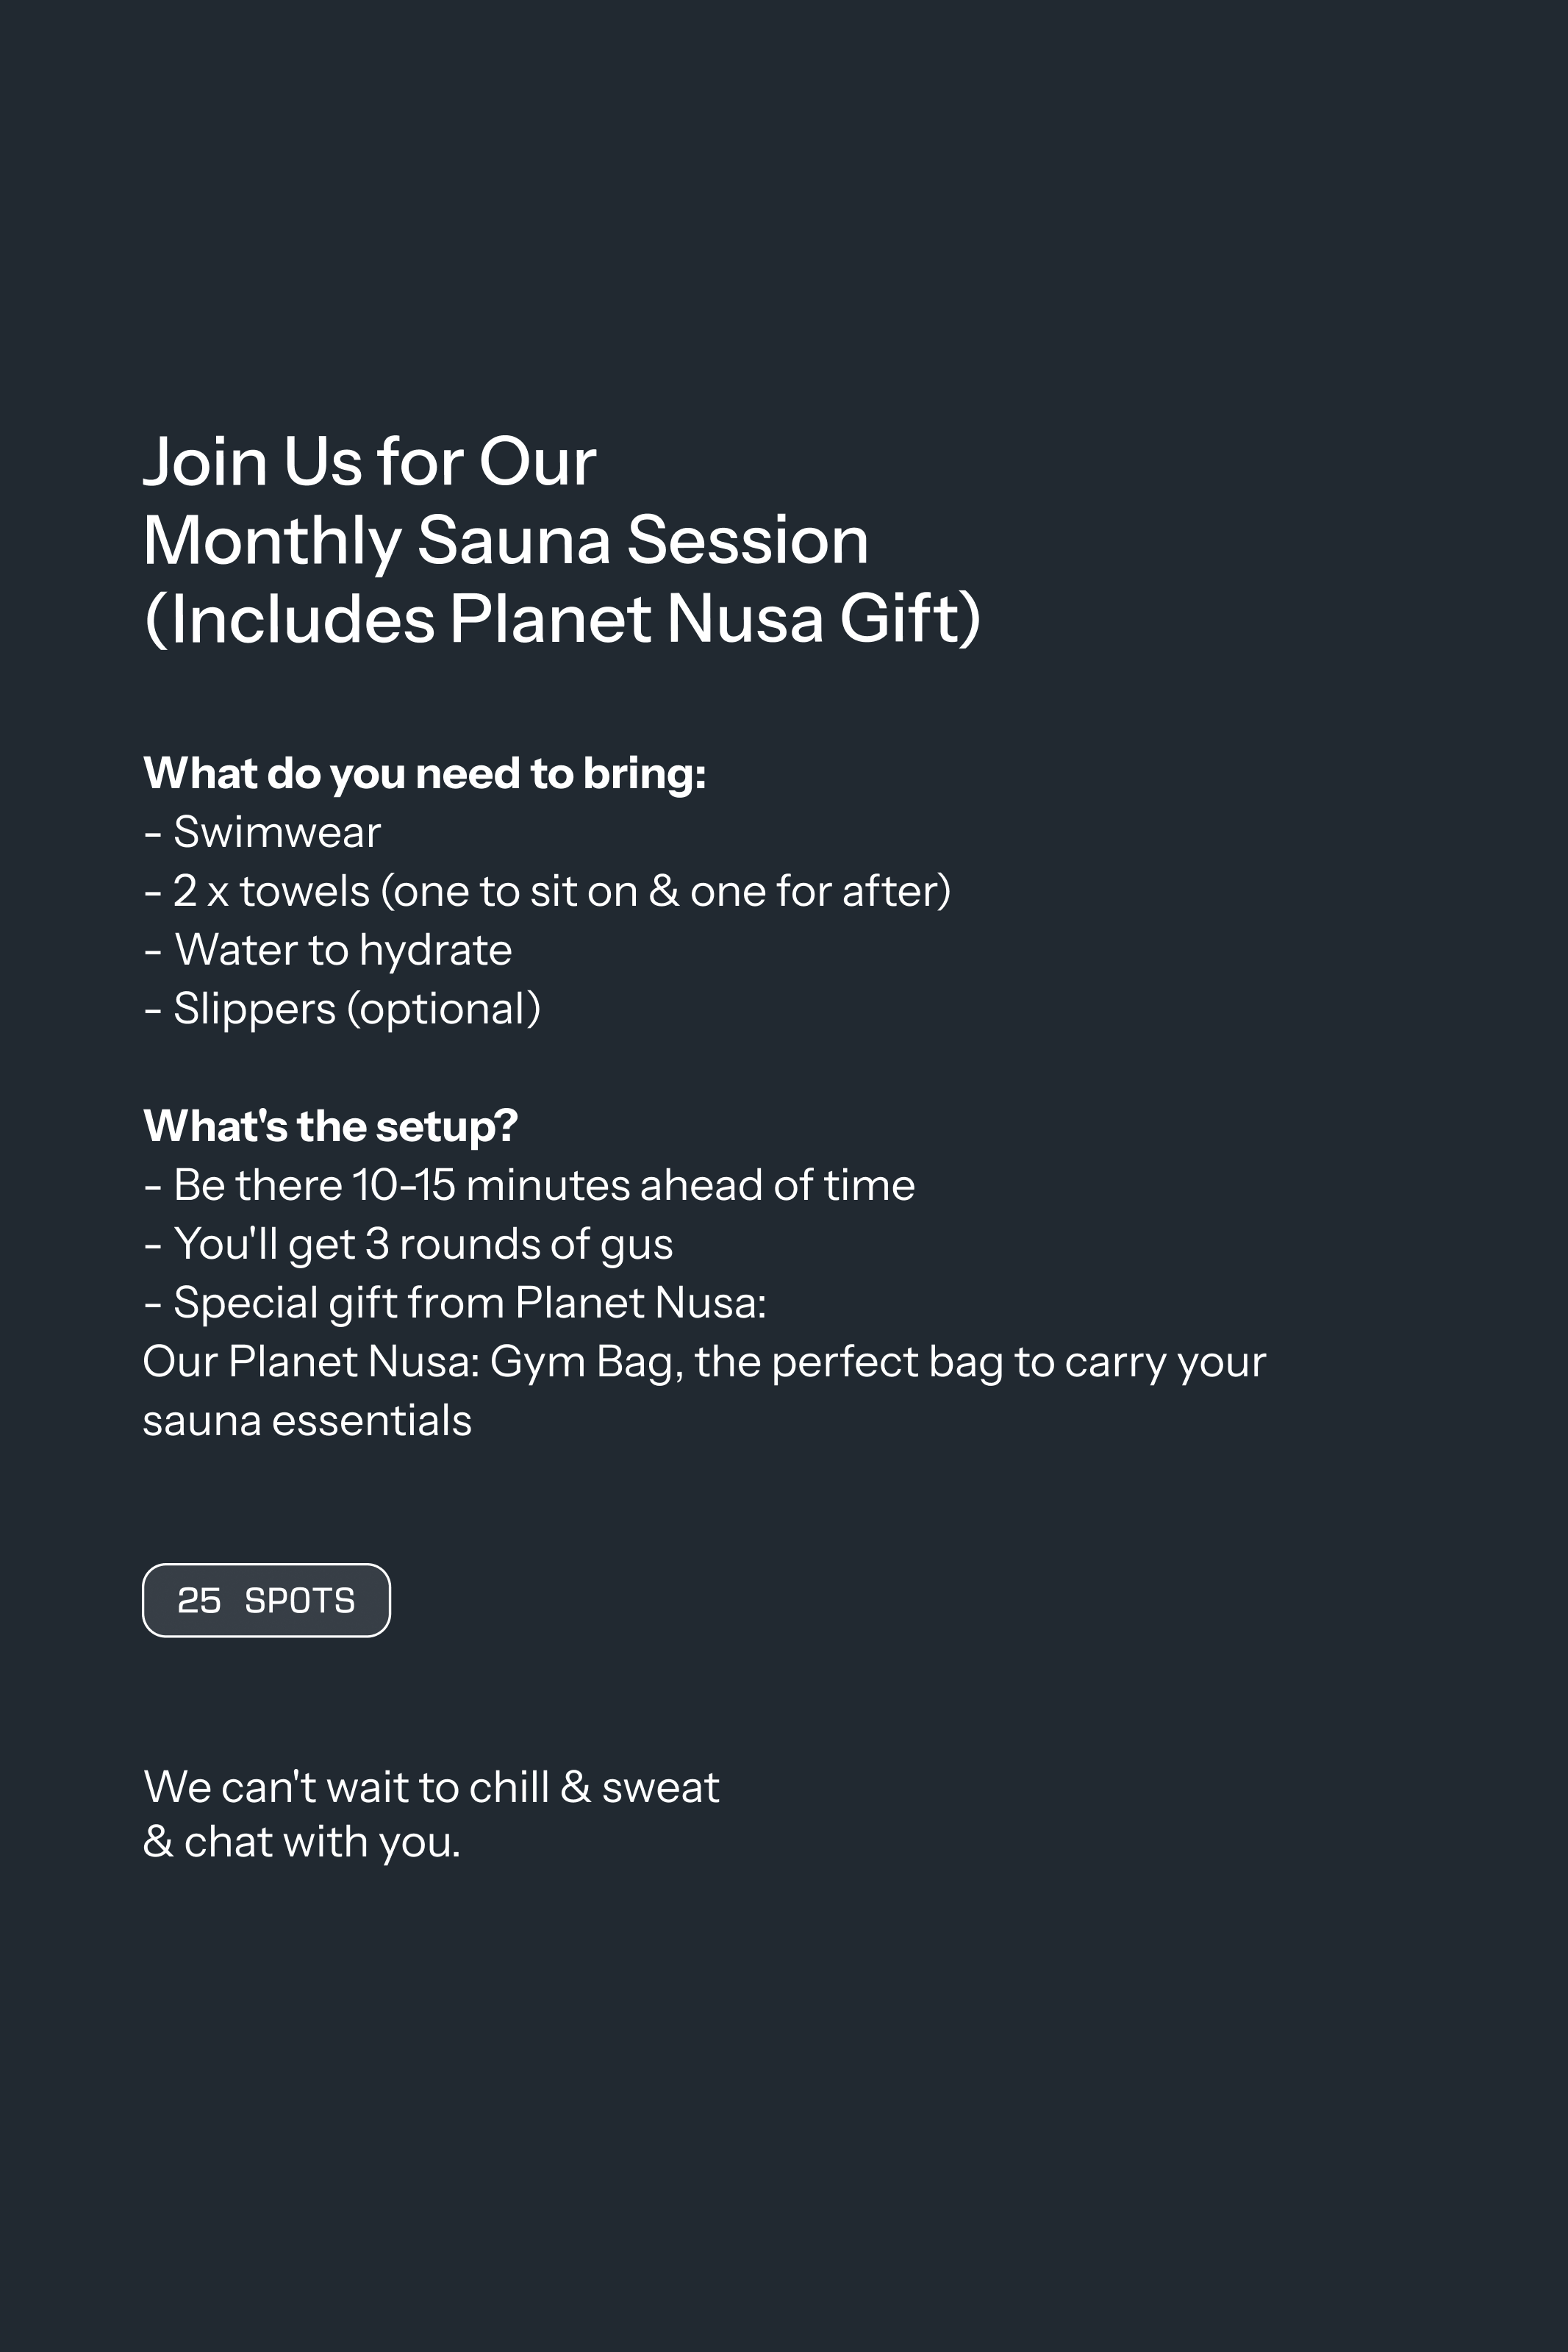Click the 25 SPOTS badge
This screenshot has width=1568, height=2352.
point(266,1600)
